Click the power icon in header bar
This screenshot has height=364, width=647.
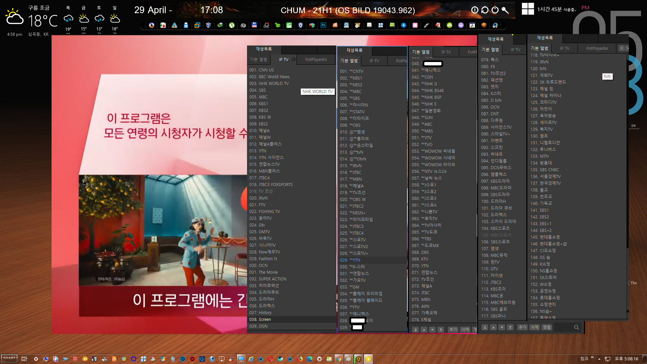click(x=495, y=10)
